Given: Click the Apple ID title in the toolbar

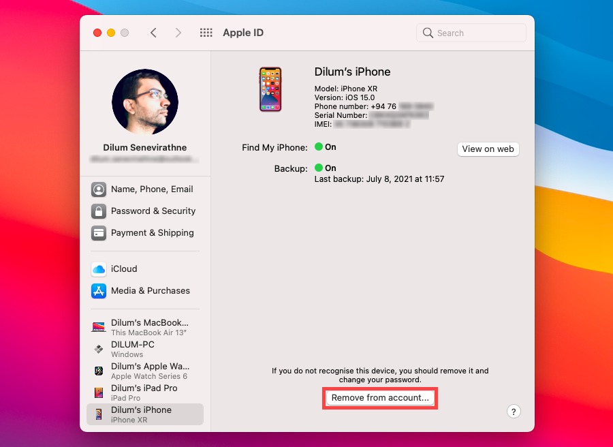Looking at the screenshot, I should point(243,32).
